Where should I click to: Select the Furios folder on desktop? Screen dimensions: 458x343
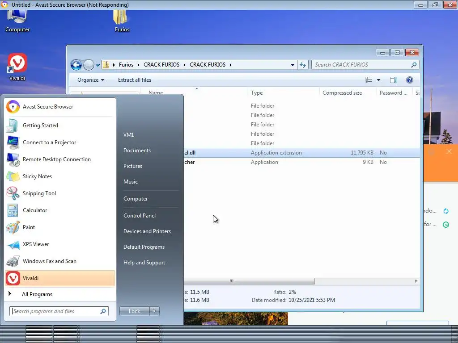[x=122, y=21]
